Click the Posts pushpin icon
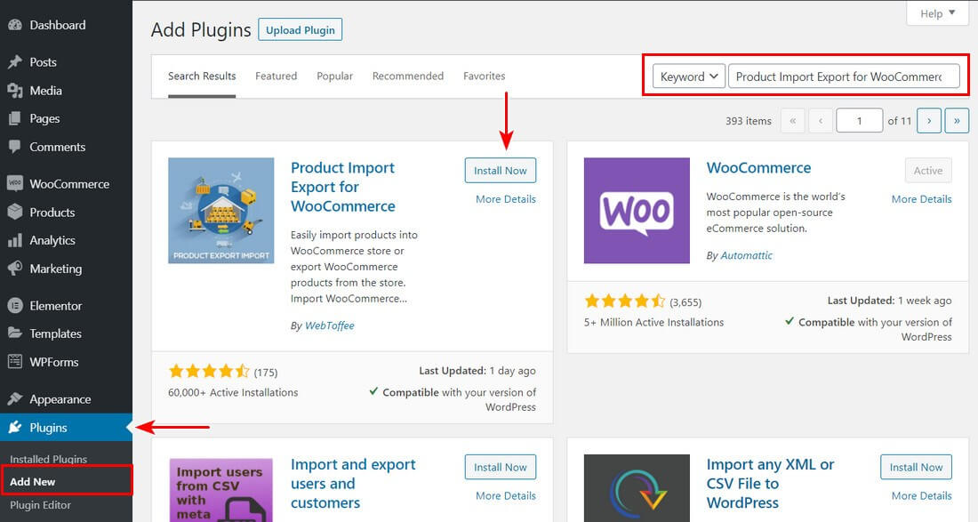This screenshot has height=522, width=978. (x=15, y=62)
